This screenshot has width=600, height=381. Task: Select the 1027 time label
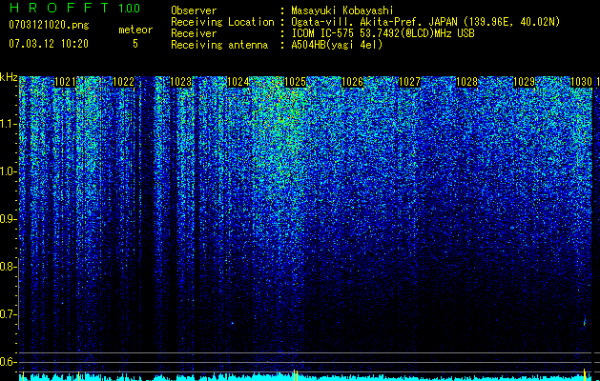pos(409,82)
